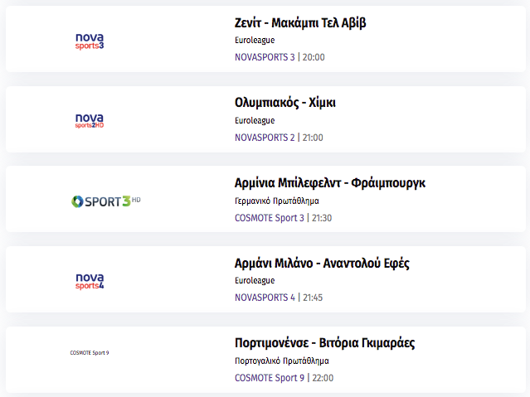530x397 pixels.
Task: Click the Πορτογαλικό Πρωτάθλημα league label
Action: [x=281, y=361]
